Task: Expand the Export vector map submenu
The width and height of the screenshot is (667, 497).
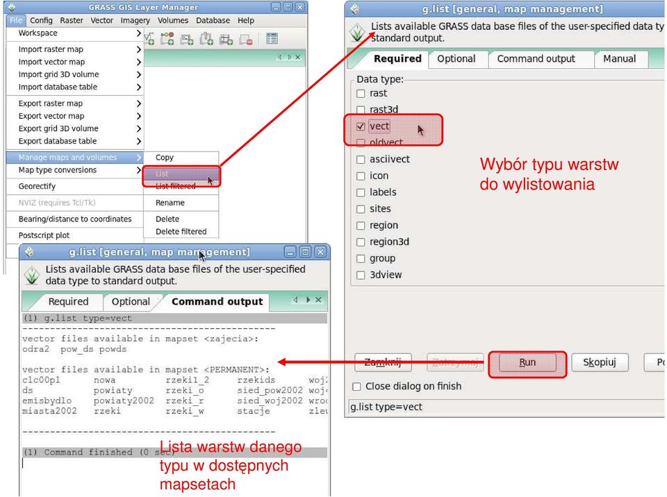Action: (x=139, y=116)
